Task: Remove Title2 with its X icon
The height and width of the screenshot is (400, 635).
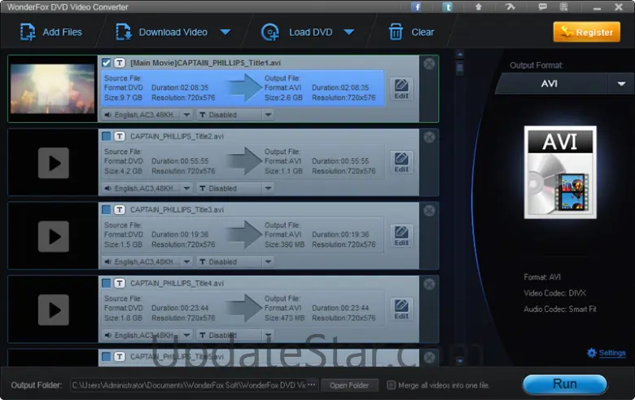Action: (x=429, y=137)
